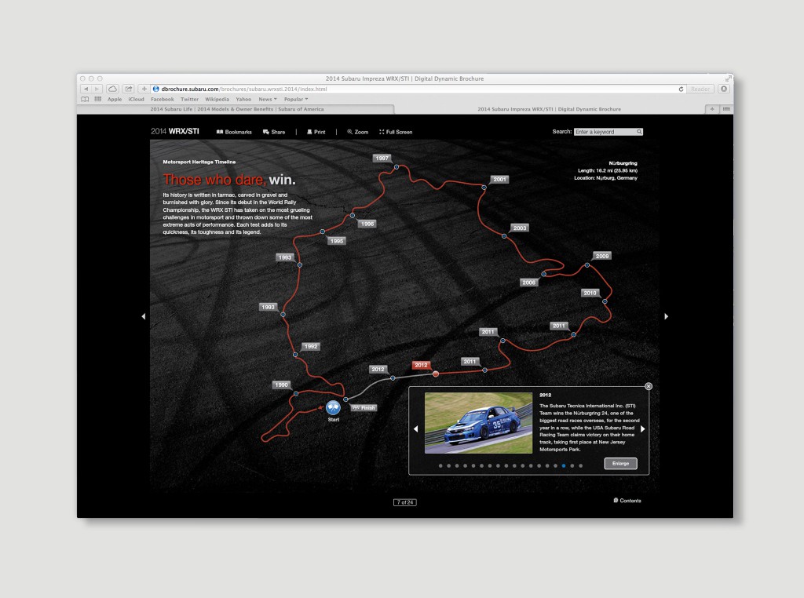
Task: Select the 2010 timeline marker
Action: pos(590,293)
